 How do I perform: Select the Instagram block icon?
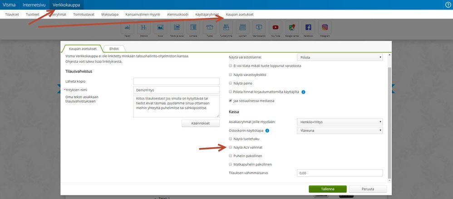tap(325, 27)
